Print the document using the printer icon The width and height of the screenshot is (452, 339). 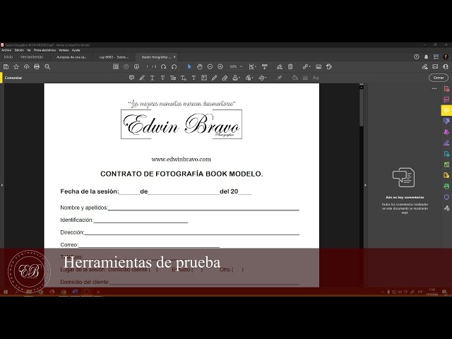pyautogui.click(x=37, y=67)
